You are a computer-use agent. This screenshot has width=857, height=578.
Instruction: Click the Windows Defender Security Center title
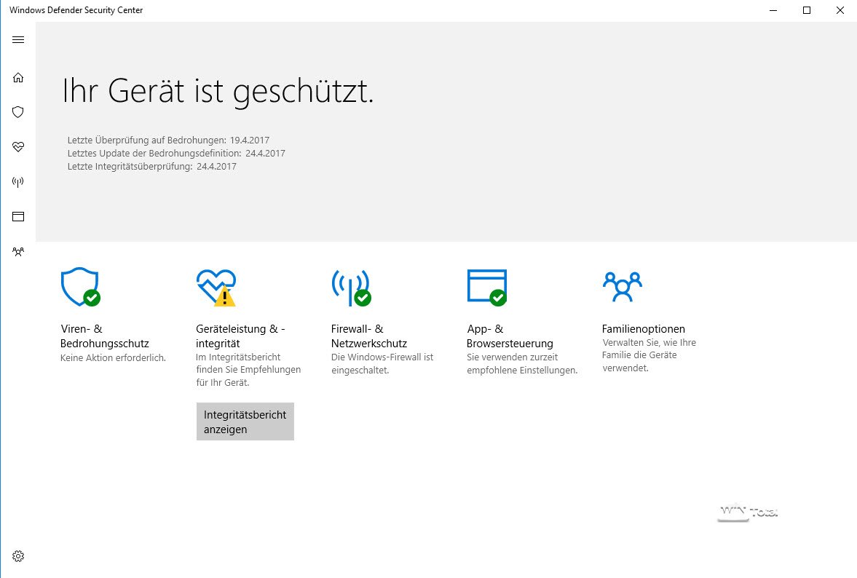[76, 10]
